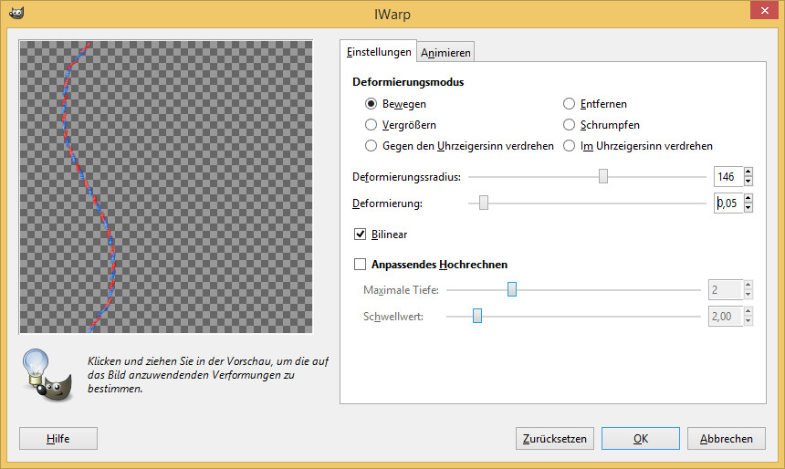
Task: Decrease Deformierung value with down arrow
Action: [748, 208]
